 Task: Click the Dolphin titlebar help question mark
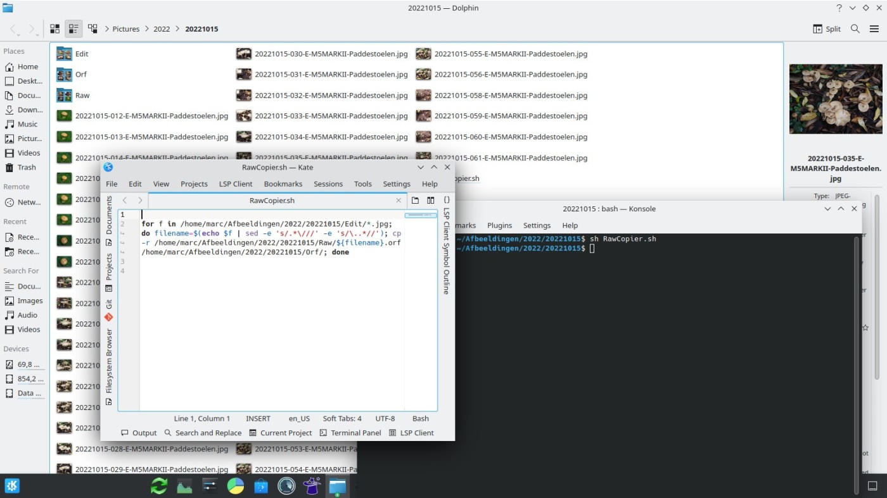click(x=839, y=8)
